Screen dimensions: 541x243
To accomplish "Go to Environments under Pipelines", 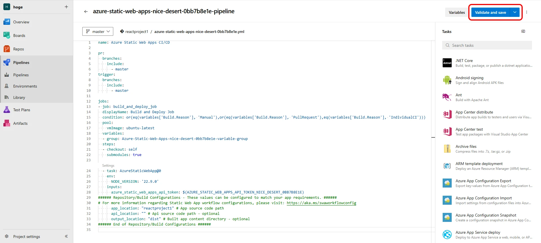I will (25, 86).
